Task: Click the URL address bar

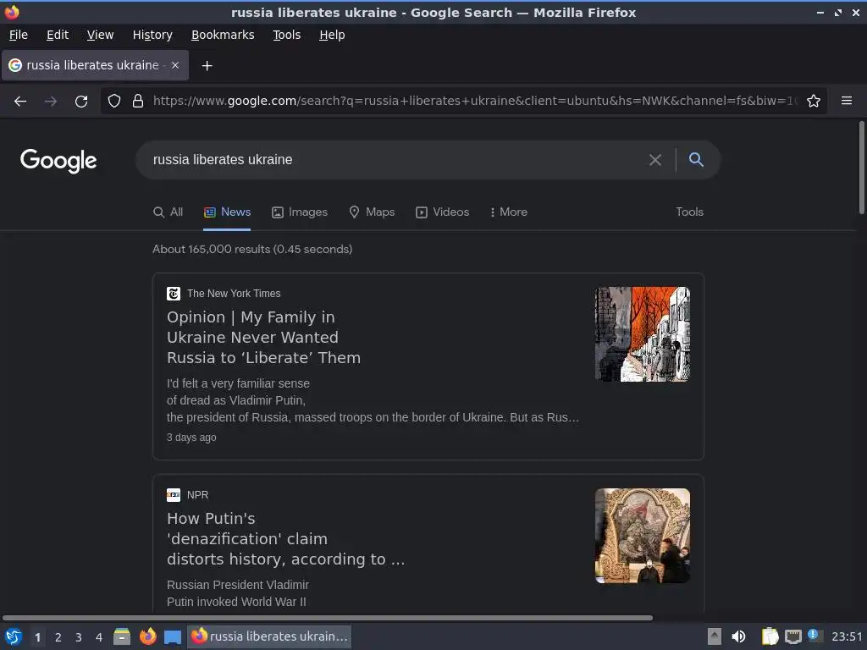Action: point(476,101)
